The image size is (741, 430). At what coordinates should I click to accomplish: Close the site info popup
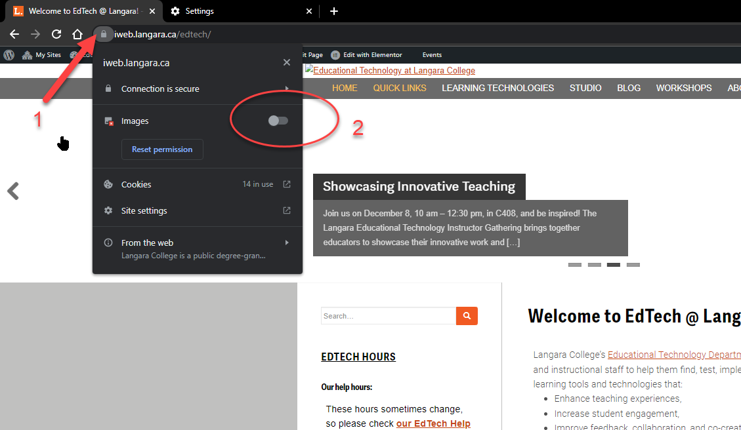[x=287, y=63]
